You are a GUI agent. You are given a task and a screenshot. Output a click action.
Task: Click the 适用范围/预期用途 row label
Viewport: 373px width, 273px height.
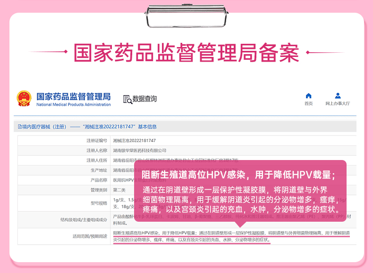tap(90, 236)
